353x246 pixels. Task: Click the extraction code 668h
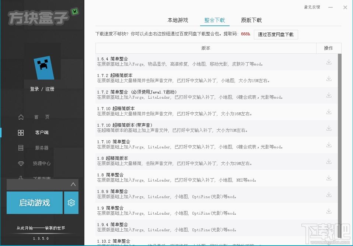tap(245, 34)
